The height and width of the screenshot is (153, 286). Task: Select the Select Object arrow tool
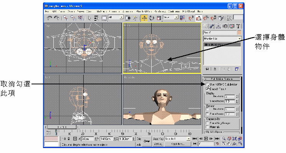[89, 18]
